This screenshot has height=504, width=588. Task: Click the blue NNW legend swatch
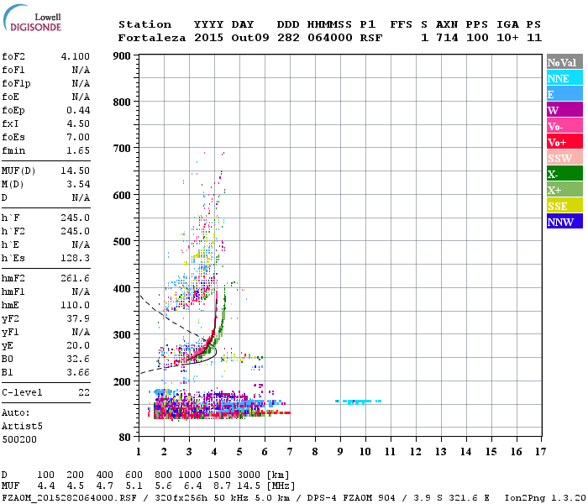(x=564, y=222)
